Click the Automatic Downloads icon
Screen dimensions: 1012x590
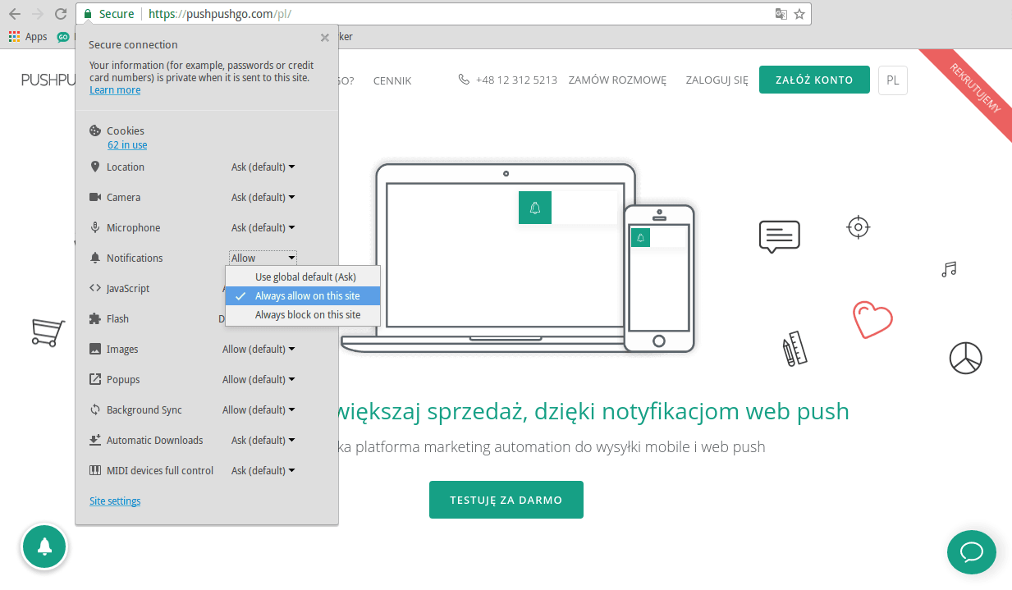(95, 440)
